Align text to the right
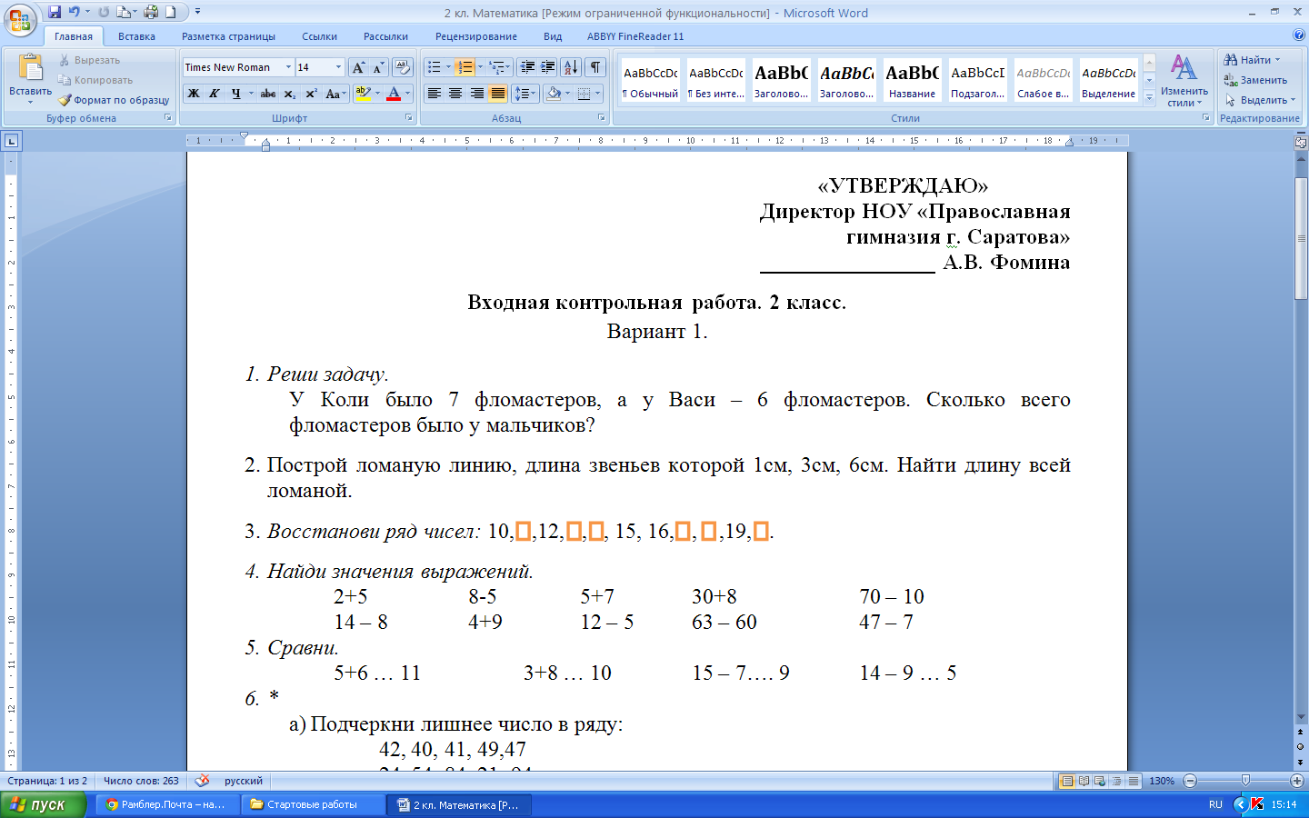Image resolution: width=1309 pixels, height=818 pixels. click(476, 94)
